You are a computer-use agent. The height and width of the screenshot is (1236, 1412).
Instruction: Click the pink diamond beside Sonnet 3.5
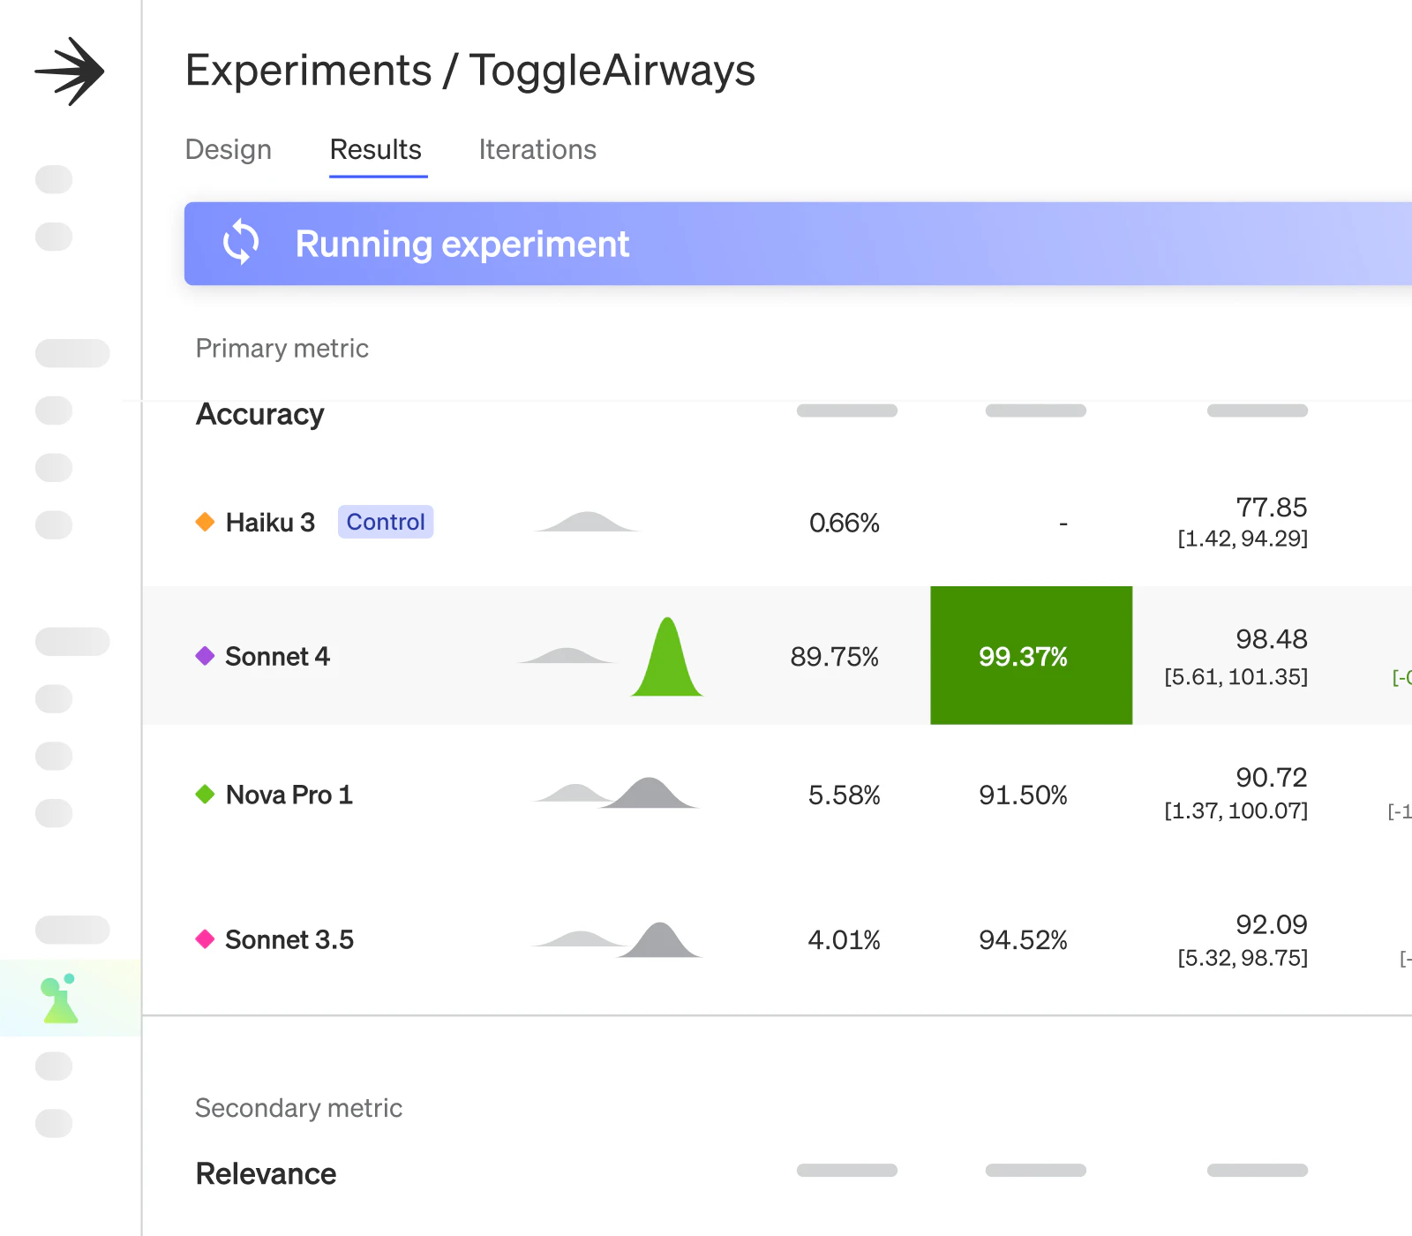click(x=205, y=939)
